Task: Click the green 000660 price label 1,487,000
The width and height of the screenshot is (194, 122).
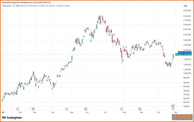Action: 183,54
